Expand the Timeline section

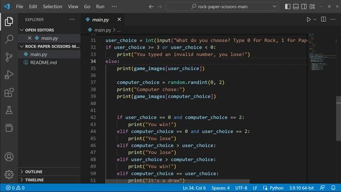pos(21,180)
